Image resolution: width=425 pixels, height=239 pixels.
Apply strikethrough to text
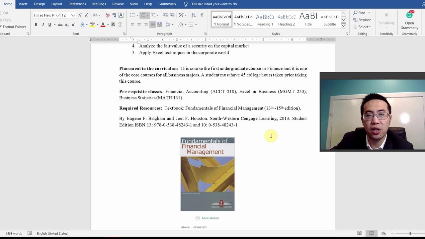tap(60, 25)
